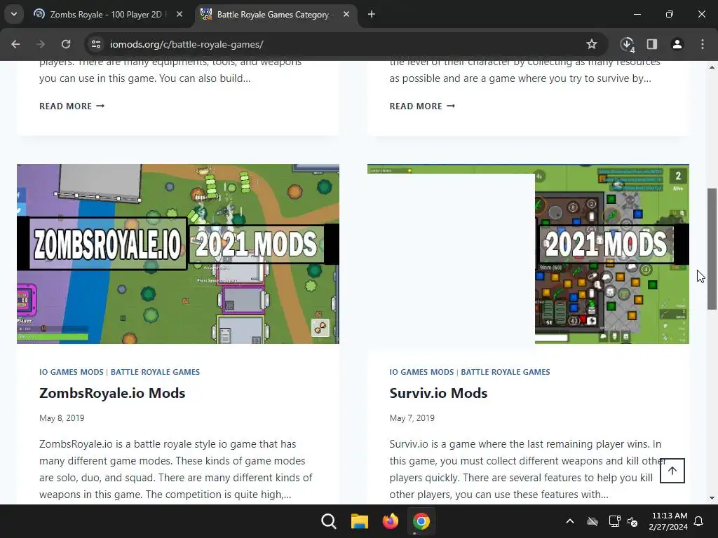718x538 pixels.
Task: Click the page vertical scrollbar thumb
Action: click(x=712, y=249)
